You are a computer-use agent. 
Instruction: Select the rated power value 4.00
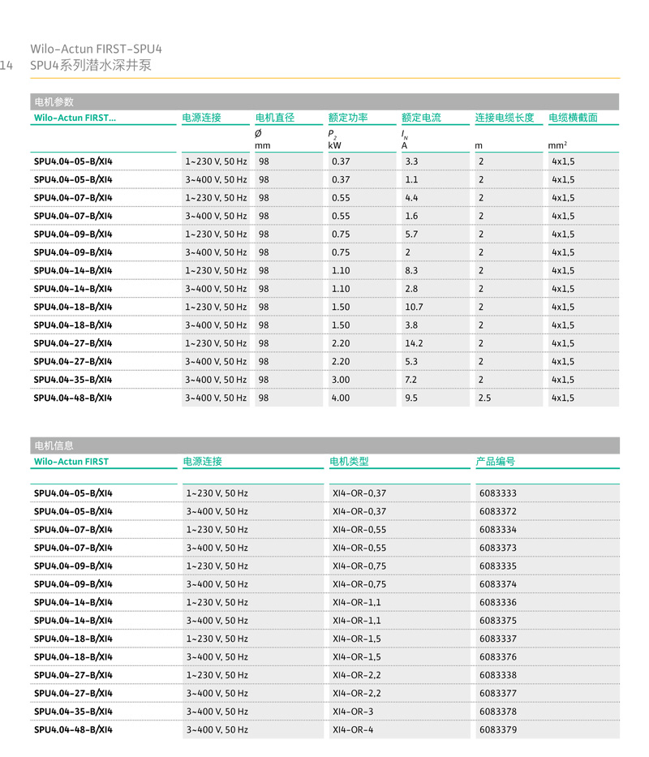click(x=341, y=398)
